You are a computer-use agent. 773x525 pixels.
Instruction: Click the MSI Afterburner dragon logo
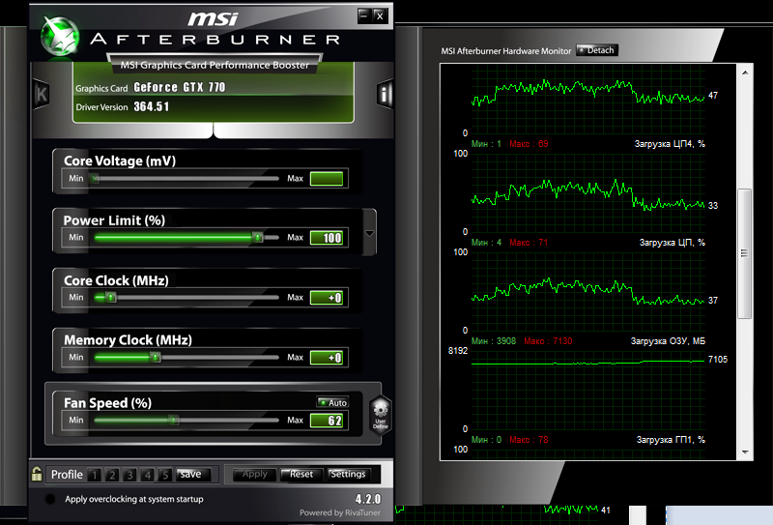(60, 37)
